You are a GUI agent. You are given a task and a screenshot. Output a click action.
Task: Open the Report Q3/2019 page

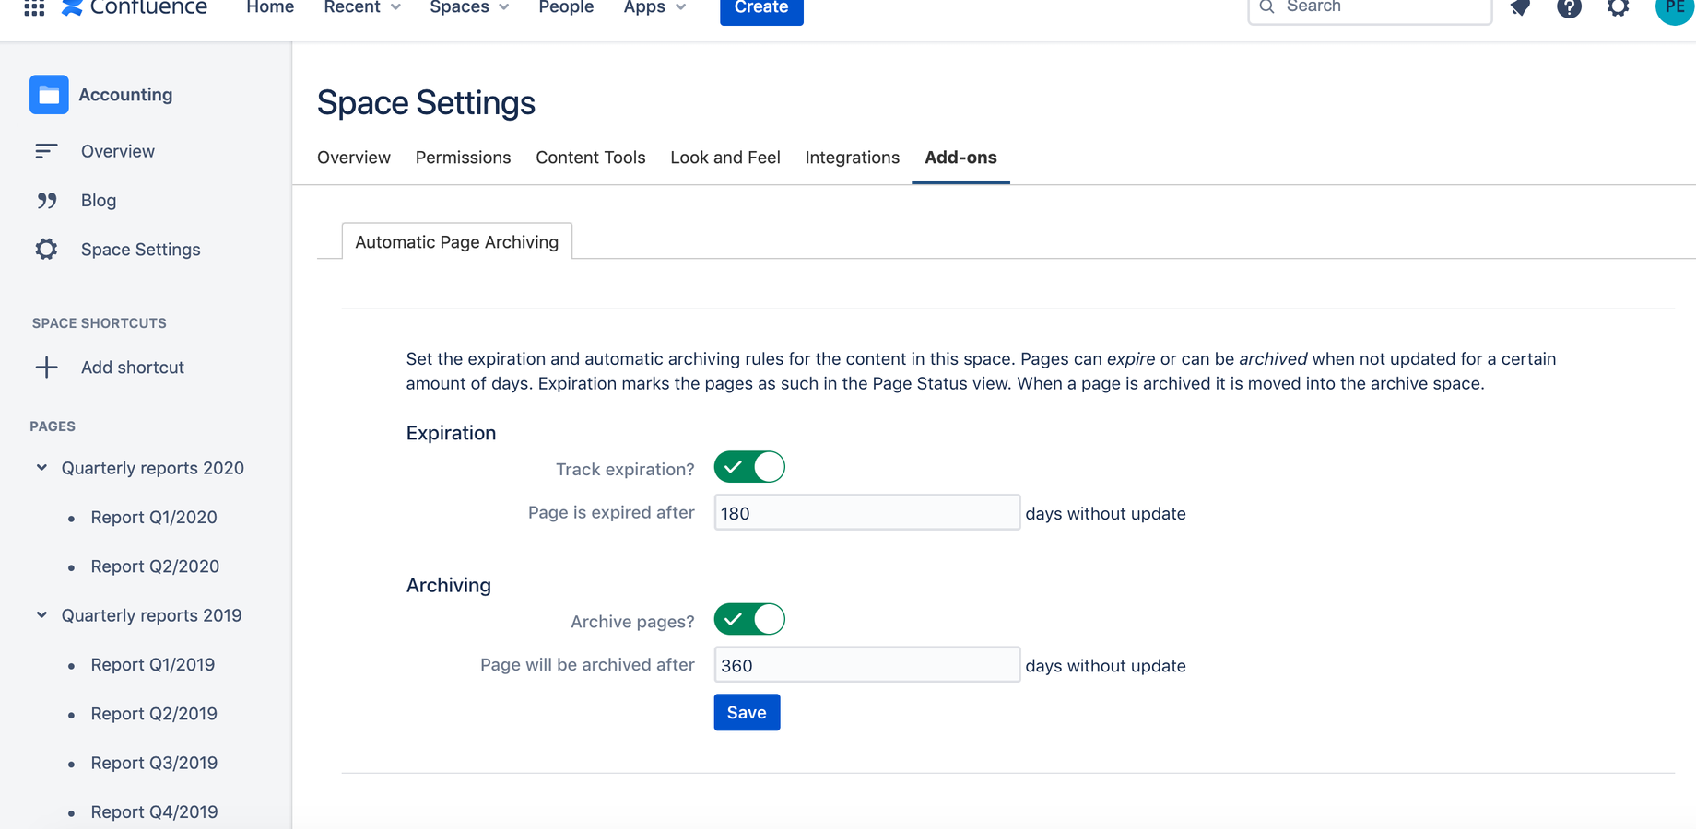click(x=154, y=763)
